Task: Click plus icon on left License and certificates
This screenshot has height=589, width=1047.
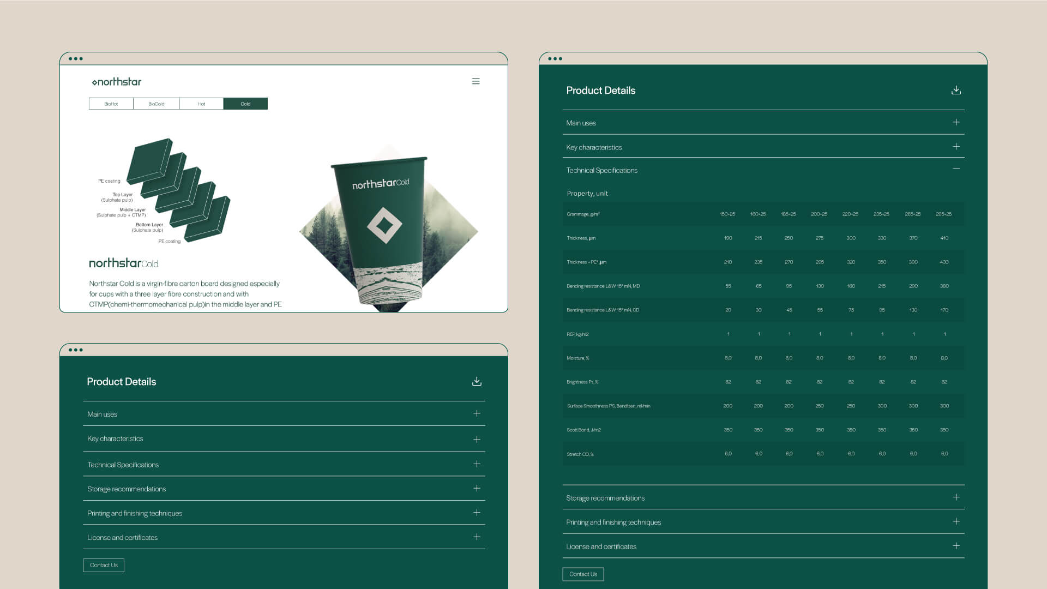Action: tap(477, 537)
